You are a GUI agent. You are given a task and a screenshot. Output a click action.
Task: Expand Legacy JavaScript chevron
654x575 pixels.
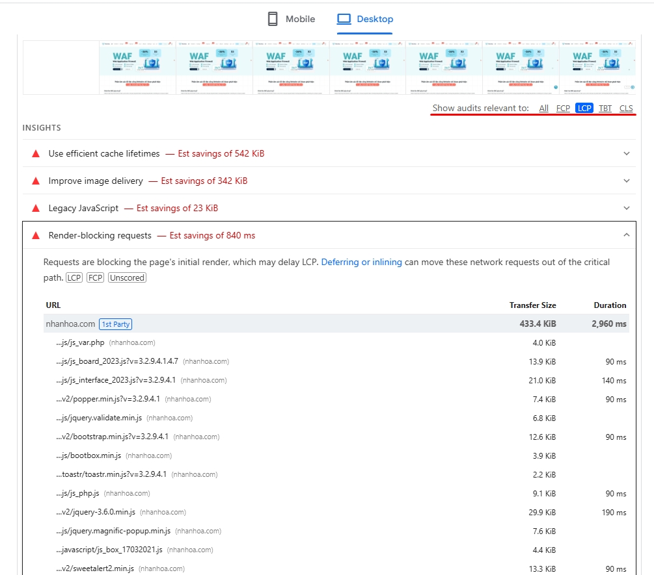click(627, 208)
